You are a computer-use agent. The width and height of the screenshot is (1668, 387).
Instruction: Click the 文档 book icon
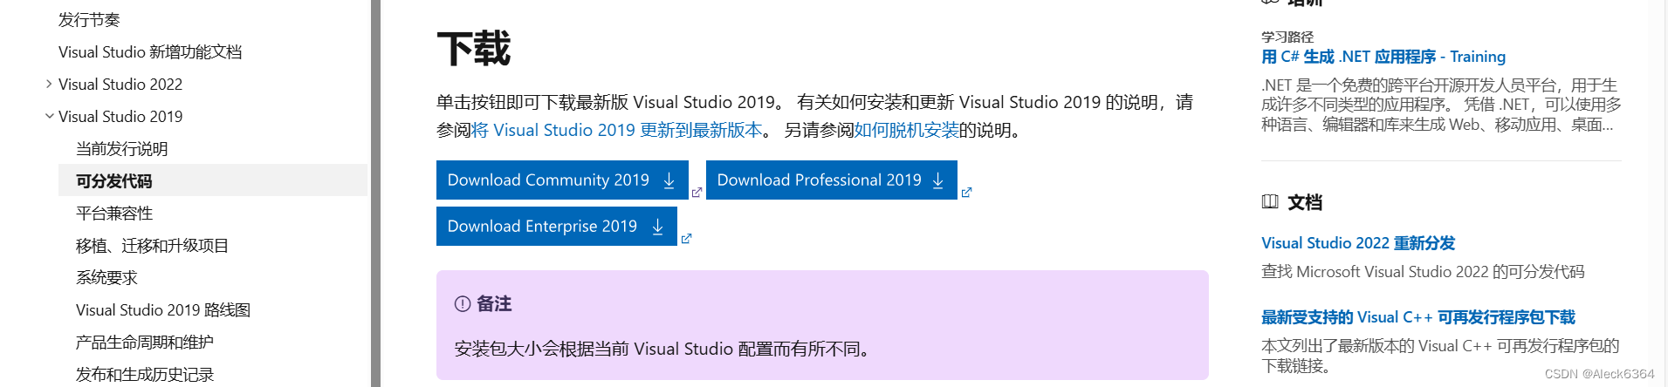(x=1270, y=202)
